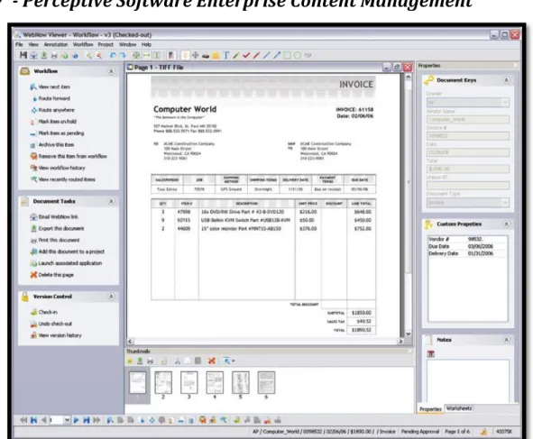Open the Annotation menu
Screen dimensions: 533x439
[x=56, y=44]
